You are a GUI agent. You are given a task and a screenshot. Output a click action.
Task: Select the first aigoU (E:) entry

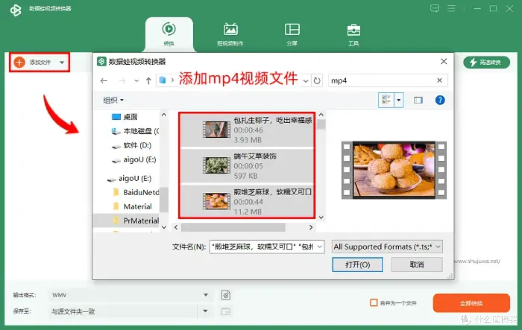pyautogui.click(x=133, y=159)
